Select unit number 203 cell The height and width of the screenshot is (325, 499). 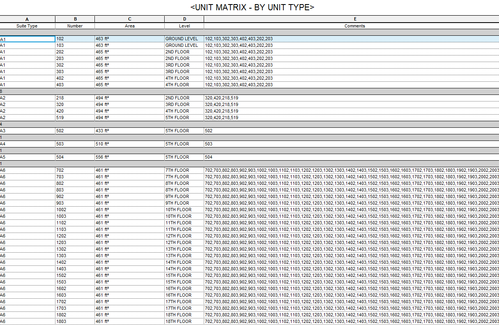coord(75,58)
